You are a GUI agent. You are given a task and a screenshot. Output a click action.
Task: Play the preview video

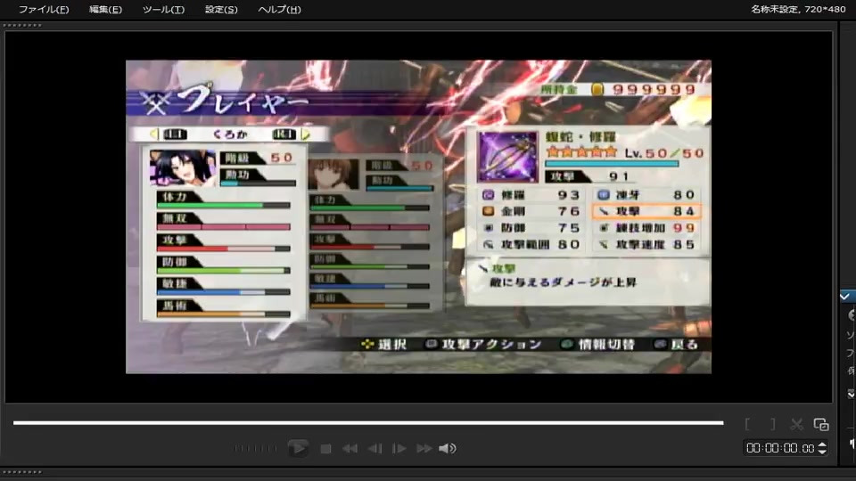pyautogui.click(x=298, y=448)
